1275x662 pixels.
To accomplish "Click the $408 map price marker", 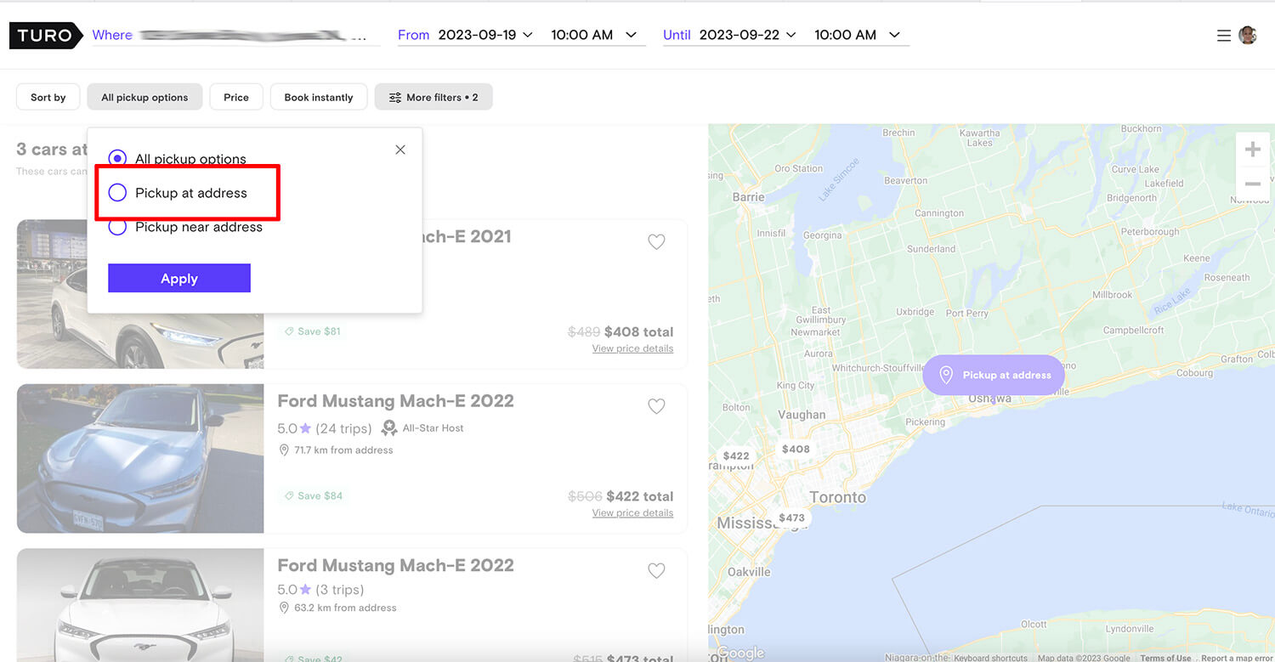I will [x=796, y=449].
